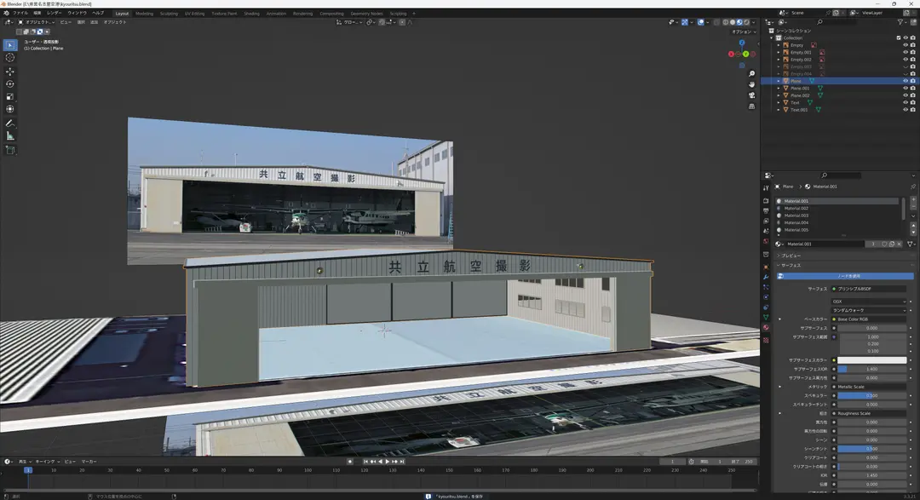Switch perspective/orthographic grid icon
This screenshot has height=500, width=920.
click(x=751, y=106)
